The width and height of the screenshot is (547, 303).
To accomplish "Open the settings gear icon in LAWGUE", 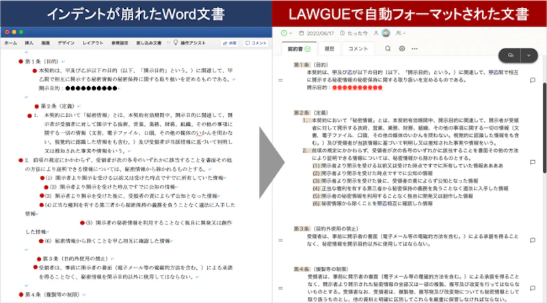I will [x=402, y=49].
